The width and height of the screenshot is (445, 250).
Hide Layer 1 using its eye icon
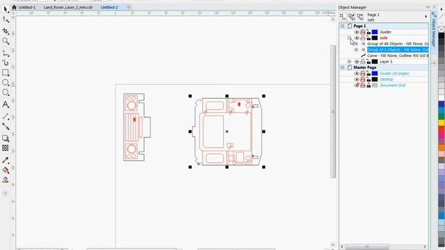pyautogui.click(x=357, y=62)
